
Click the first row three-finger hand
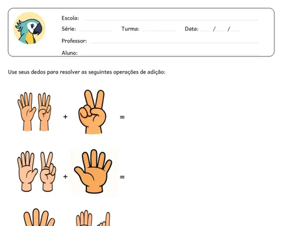(45, 112)
